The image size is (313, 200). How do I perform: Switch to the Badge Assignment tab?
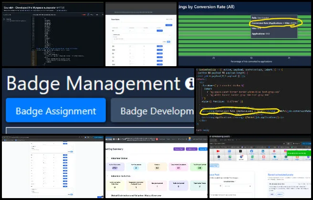[52, 110]
